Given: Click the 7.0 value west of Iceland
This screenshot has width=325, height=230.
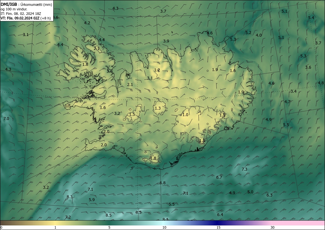Looking at the screenshot, I should (x=6, y=119).
